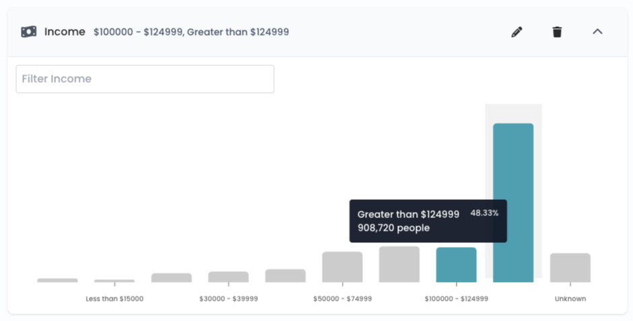Select the Unknown income bar

570,268
